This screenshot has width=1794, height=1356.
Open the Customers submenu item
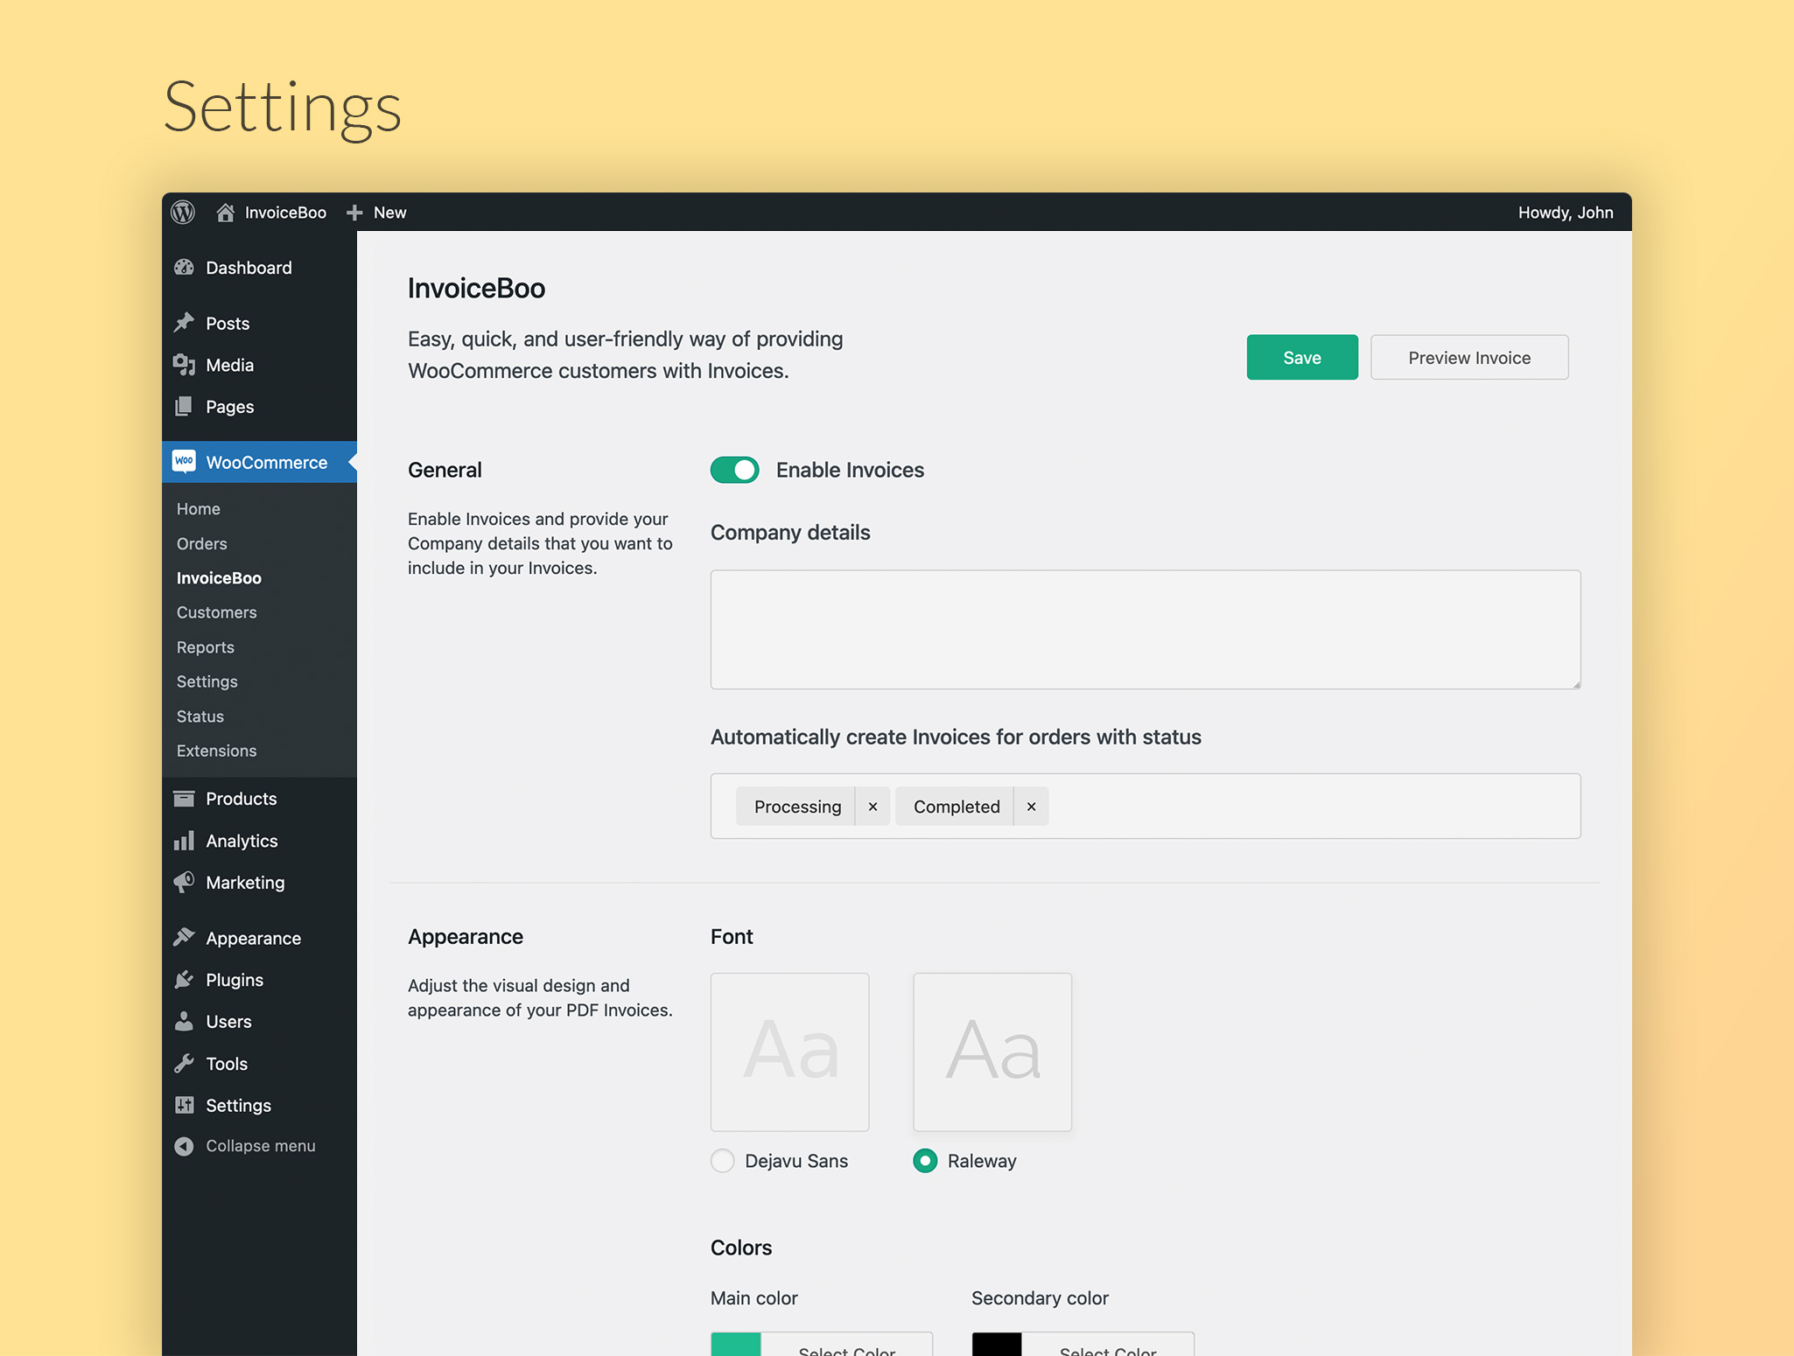click(217, 612)
